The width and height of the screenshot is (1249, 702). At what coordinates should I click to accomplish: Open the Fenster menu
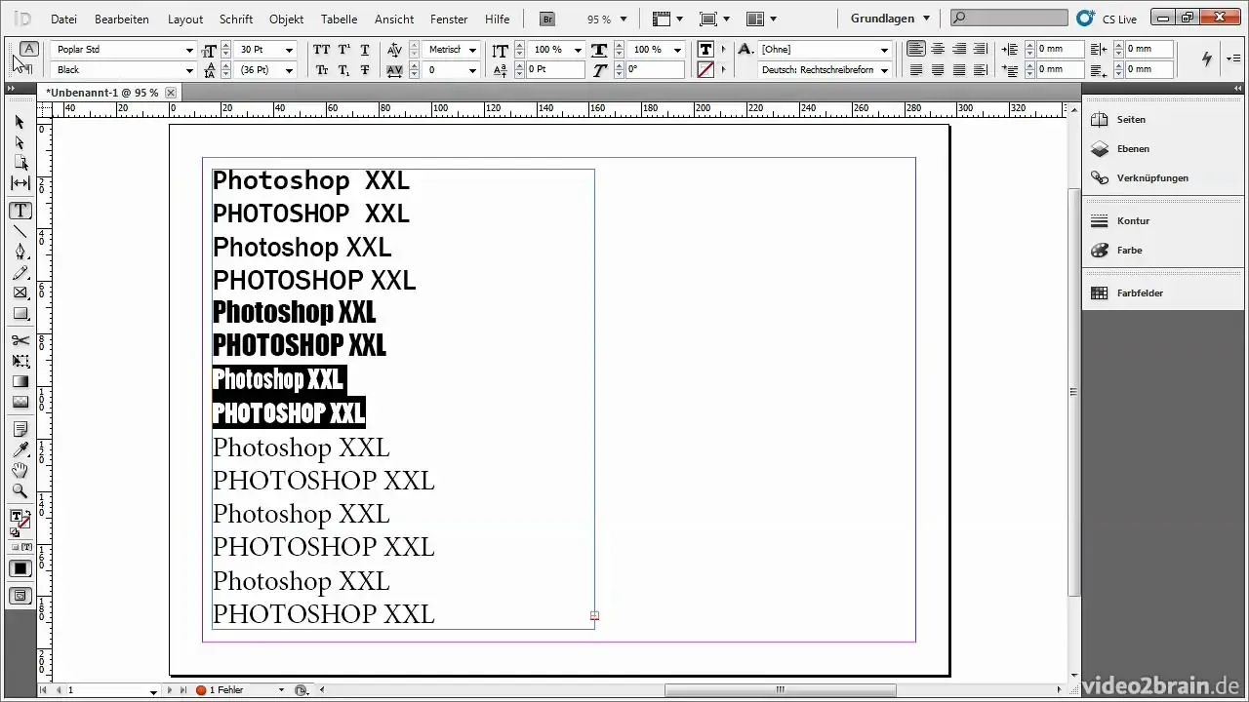pyautogui.click(x=448, y=19)
